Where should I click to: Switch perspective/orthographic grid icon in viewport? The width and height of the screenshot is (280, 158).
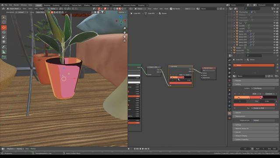[x=124, y=41]
